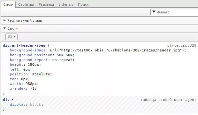Open the style format dropdown arrow
The height and width of the screenshot is (115, 198).
pyautogui.click(x=15, y=37)
